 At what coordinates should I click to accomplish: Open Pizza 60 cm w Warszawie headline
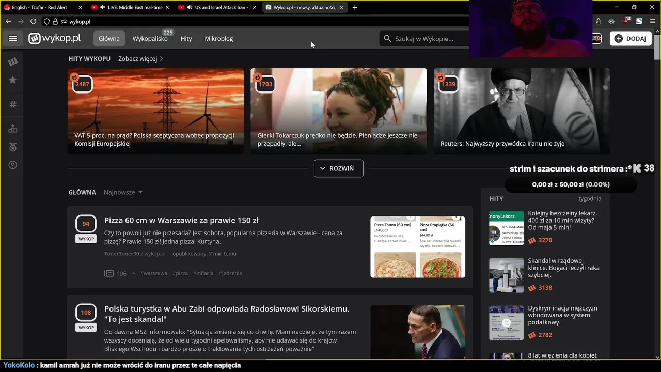pos(181,220)
